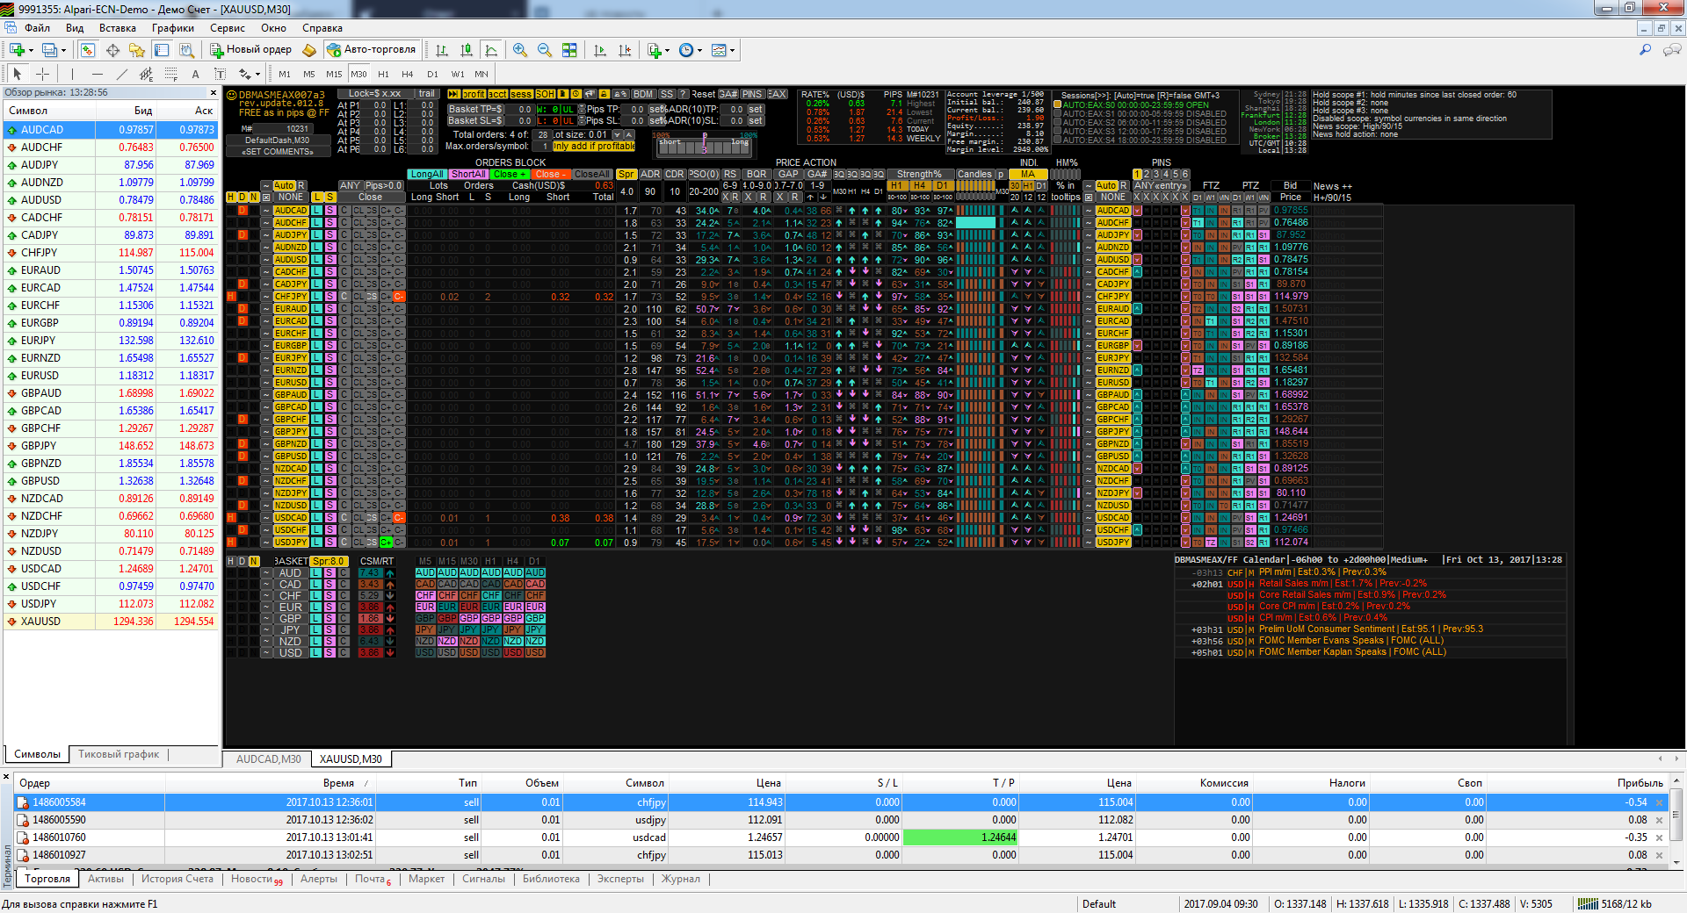Screen dimensions: 1687x913
Task: Expand New Chart dropdown arrow
Action: coord(31,51)
